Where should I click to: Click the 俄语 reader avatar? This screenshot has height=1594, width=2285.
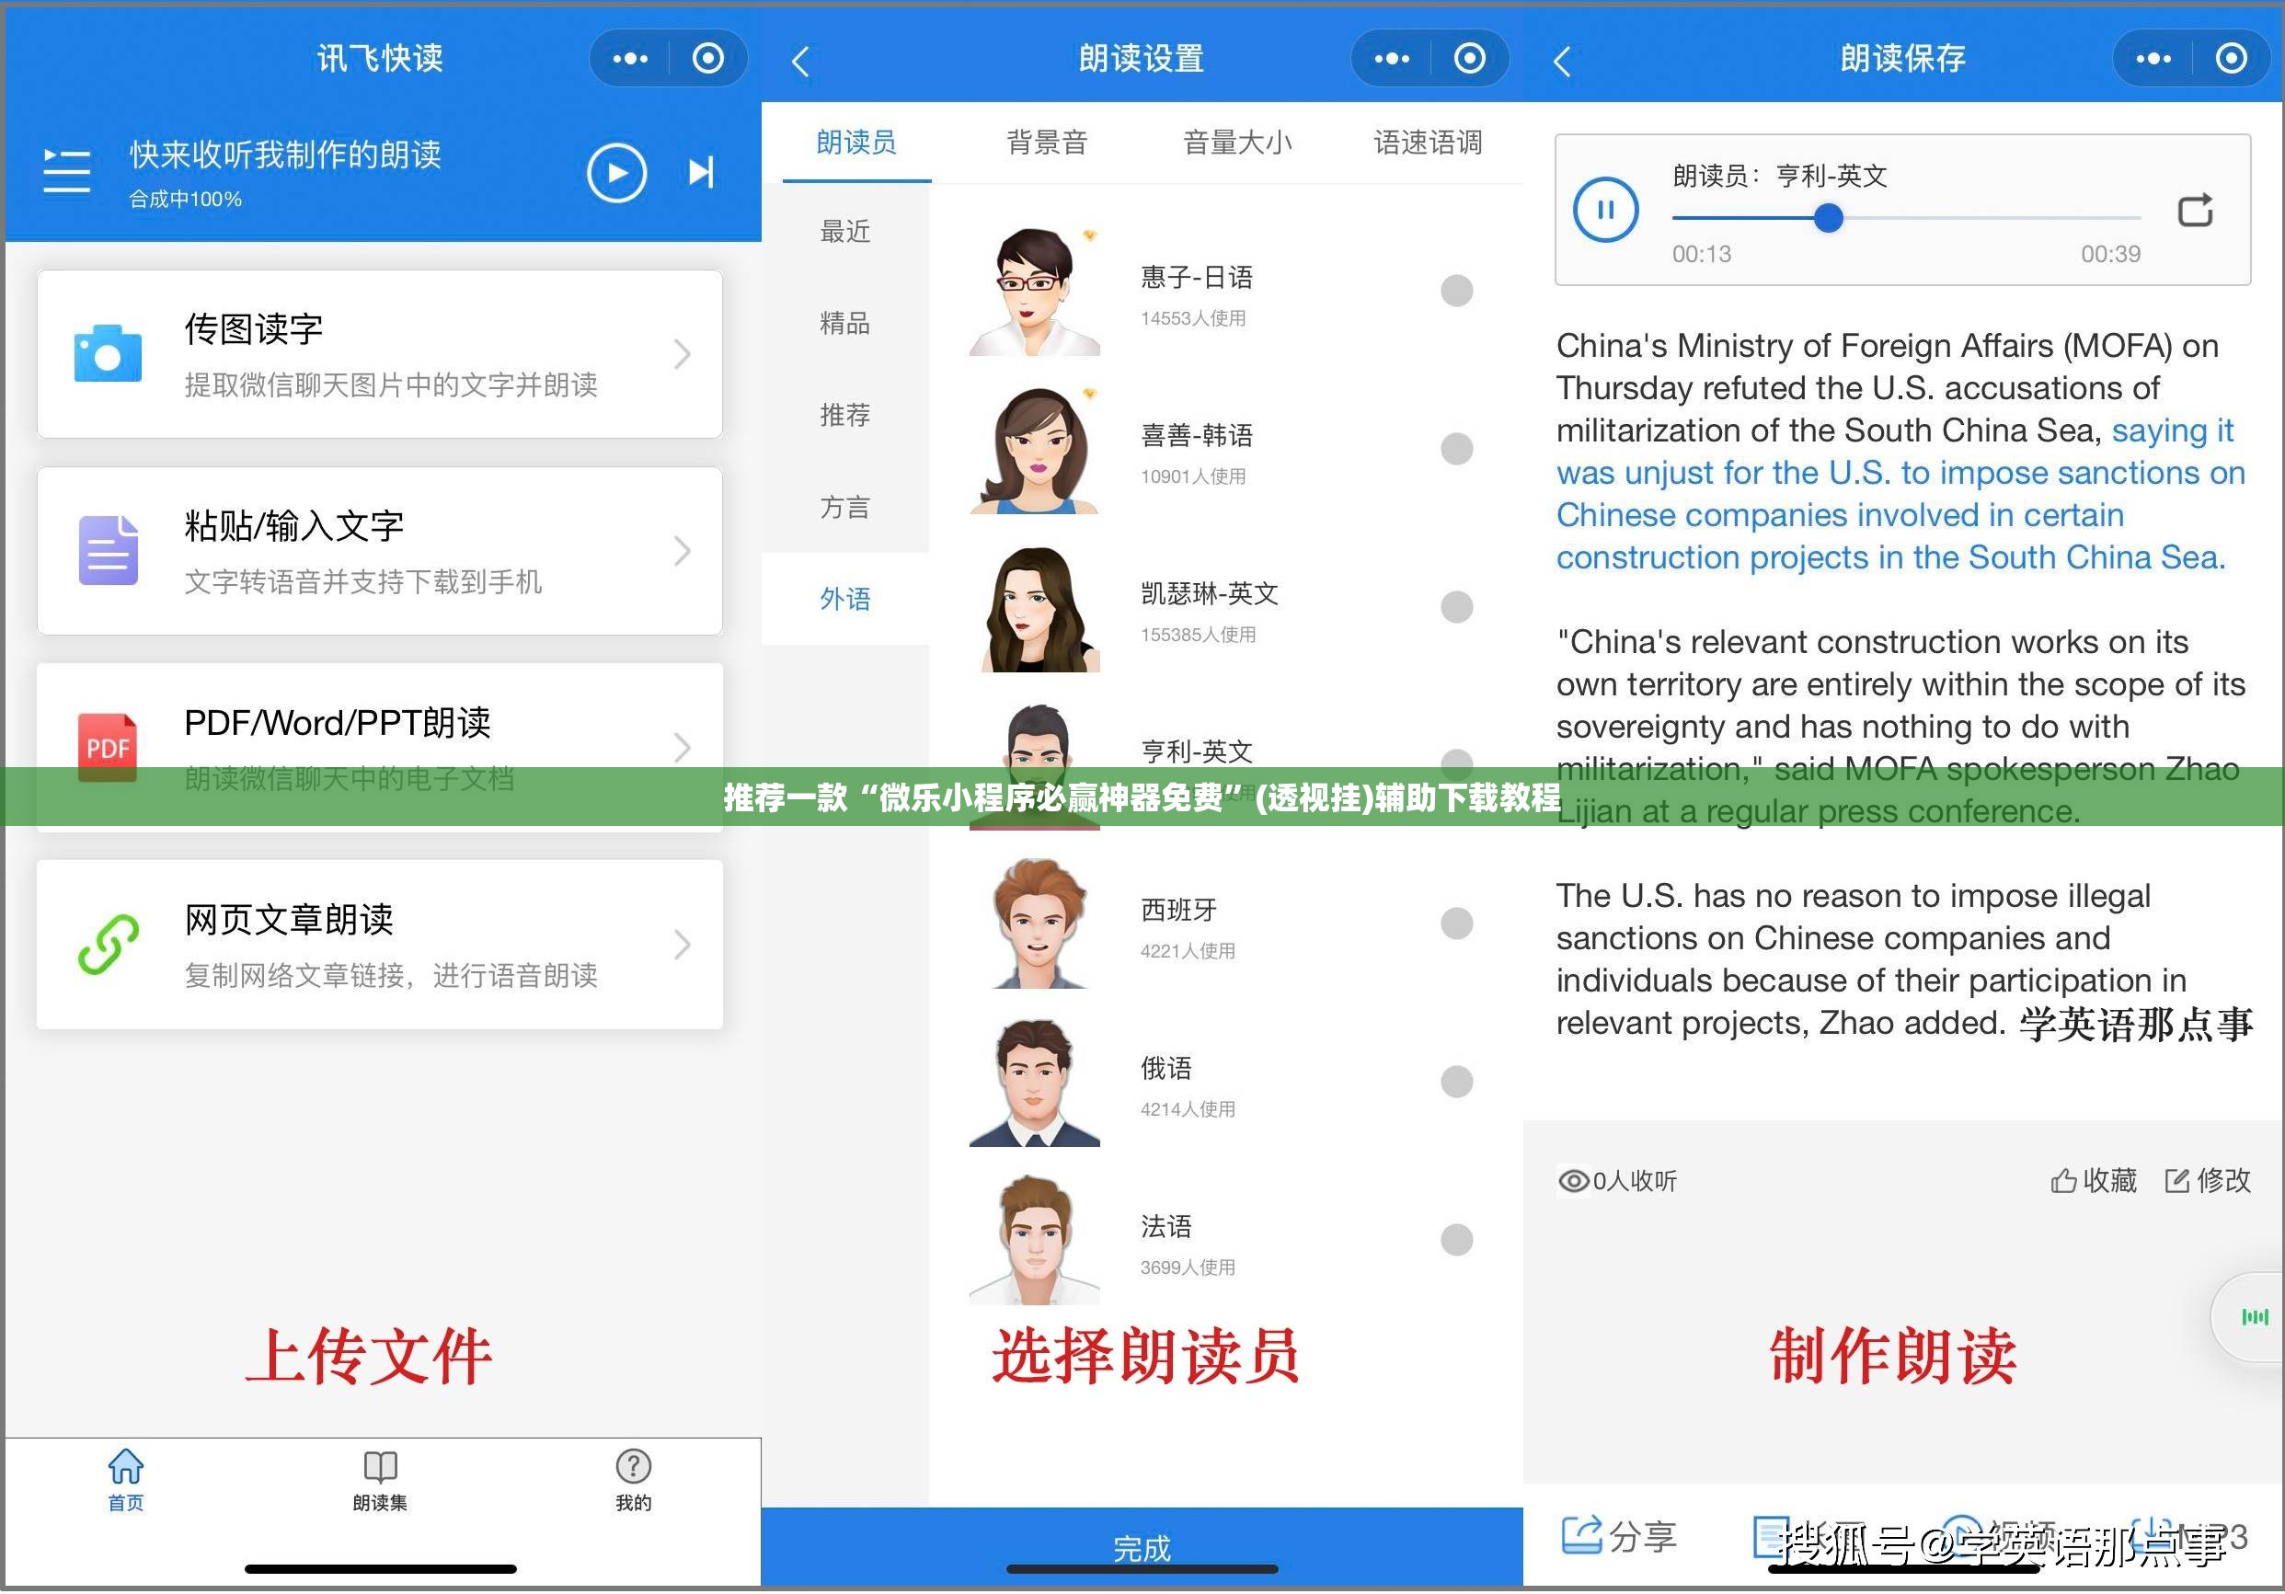1035,1083
